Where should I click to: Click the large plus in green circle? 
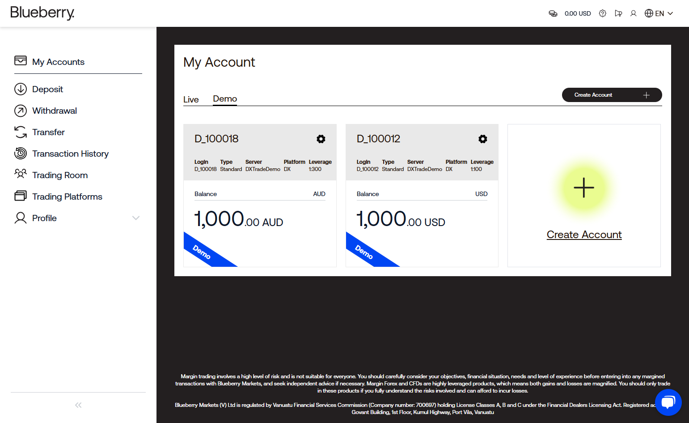click(584, 188)
